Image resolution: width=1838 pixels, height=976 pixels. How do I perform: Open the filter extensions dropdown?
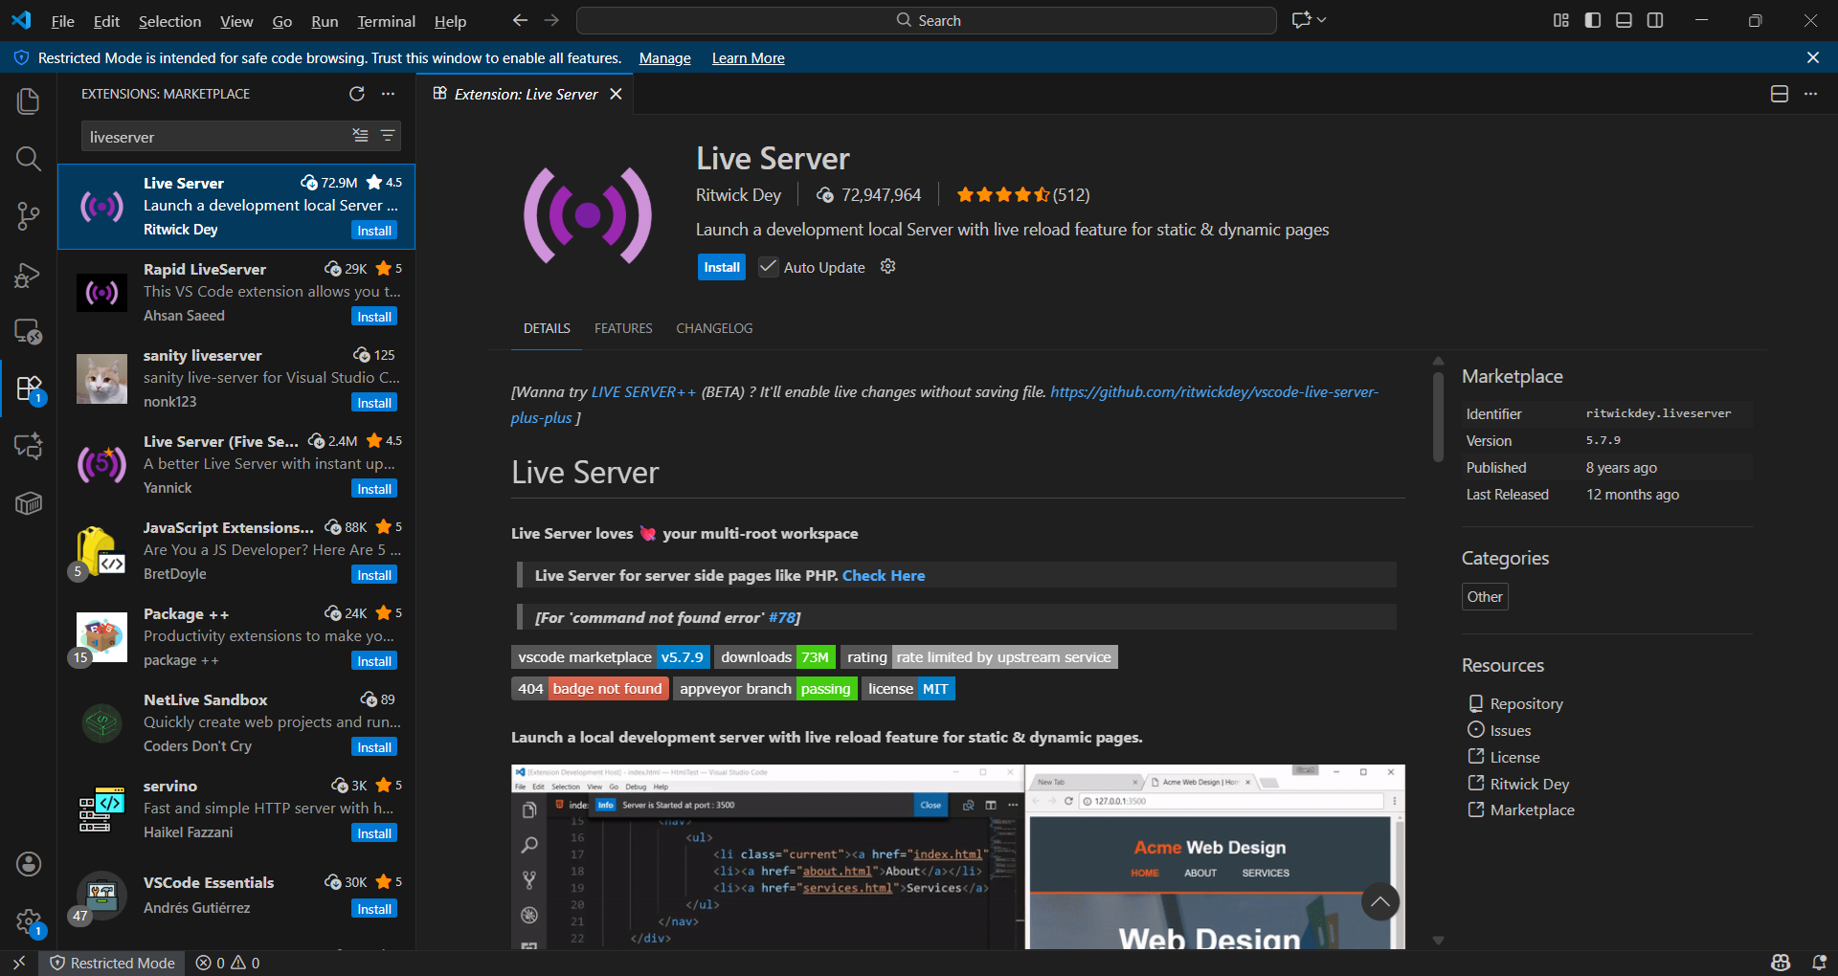point(388,136)
